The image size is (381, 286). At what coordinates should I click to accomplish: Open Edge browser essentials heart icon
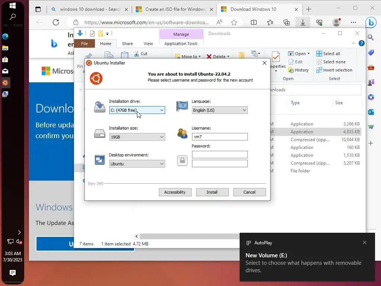pyautogui.click(x=319, y=22)
